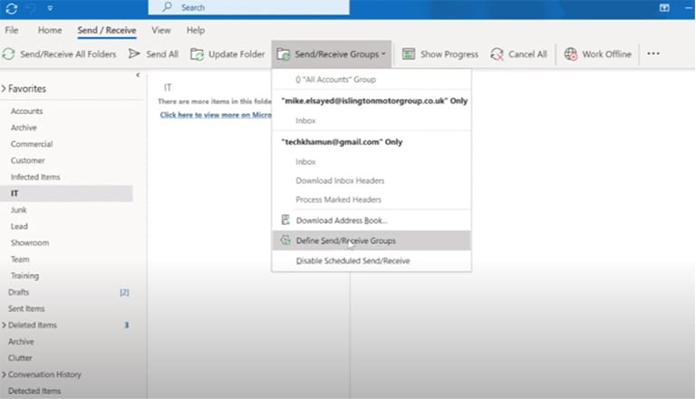Open the Training folder

tap(24, 276)
